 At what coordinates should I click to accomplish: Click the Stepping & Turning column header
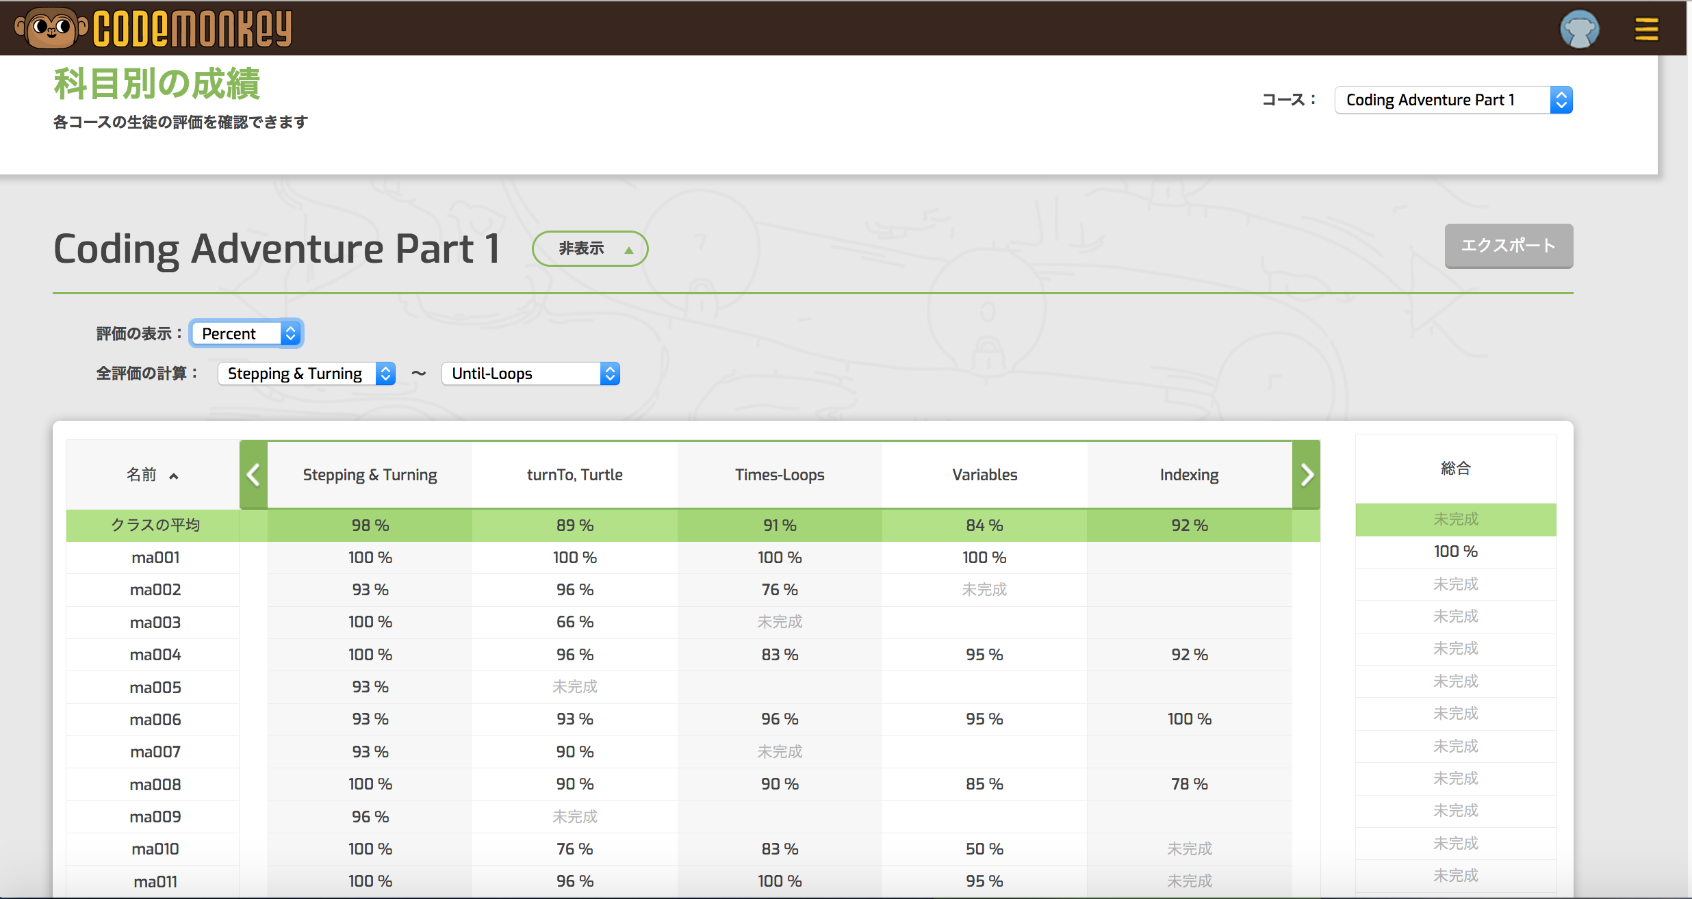tap(370, 475)
